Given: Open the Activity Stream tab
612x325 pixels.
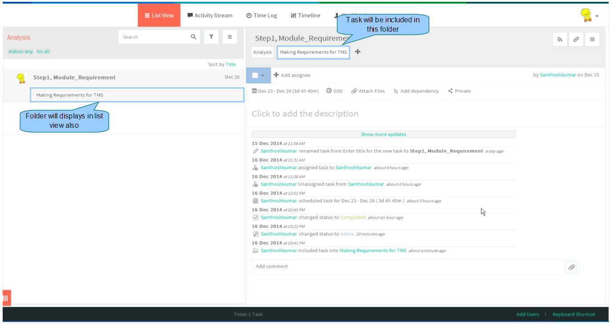Looking at the screenshot, I should click(210, 15).
